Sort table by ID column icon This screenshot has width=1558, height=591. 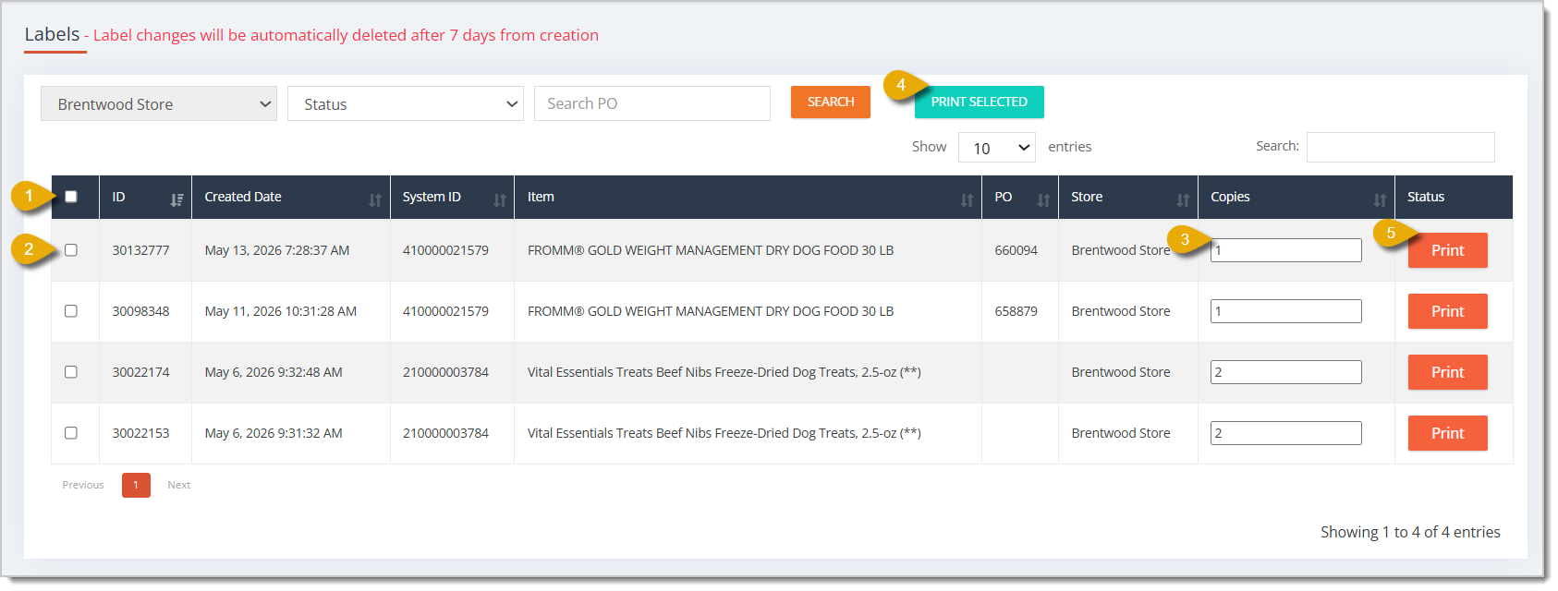176,199
